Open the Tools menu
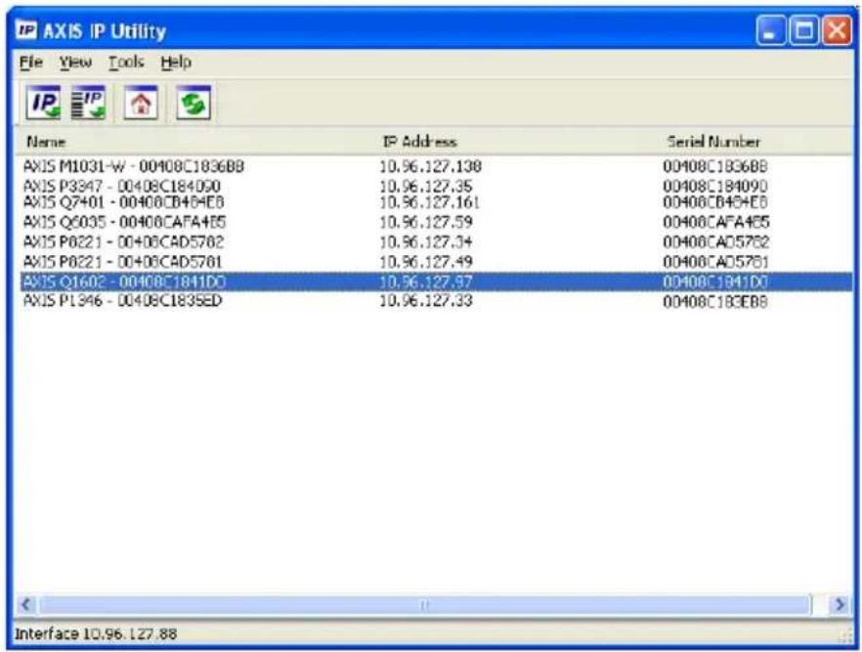Viewport: 862px width, 652px height. pos(126,63)
